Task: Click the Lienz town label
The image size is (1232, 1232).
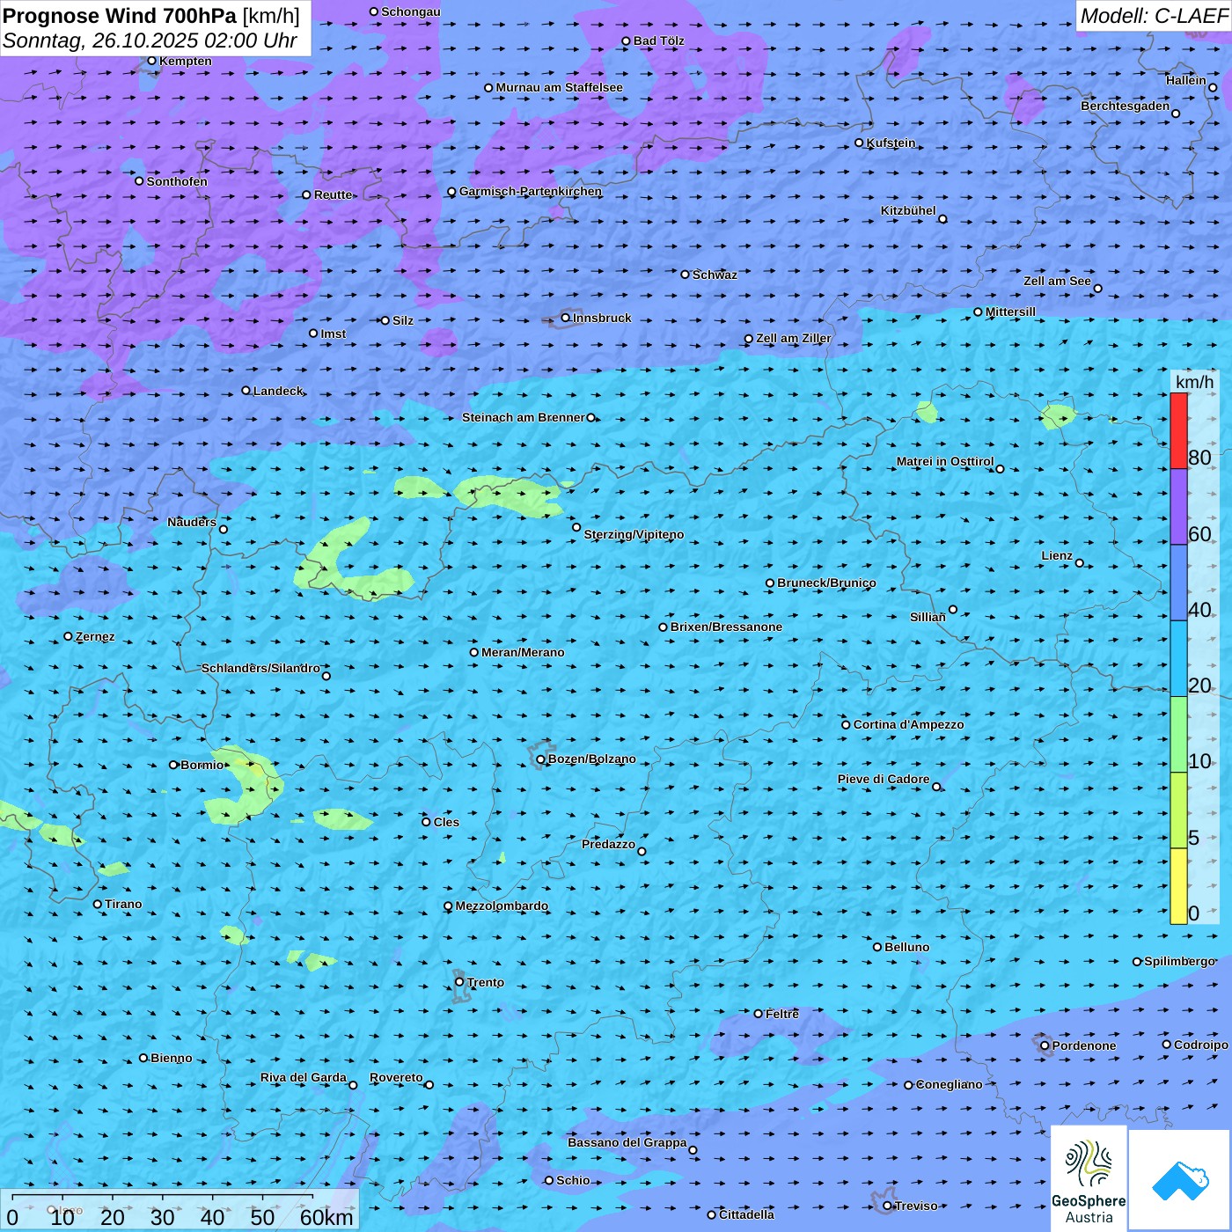Action: [1057, 555]
